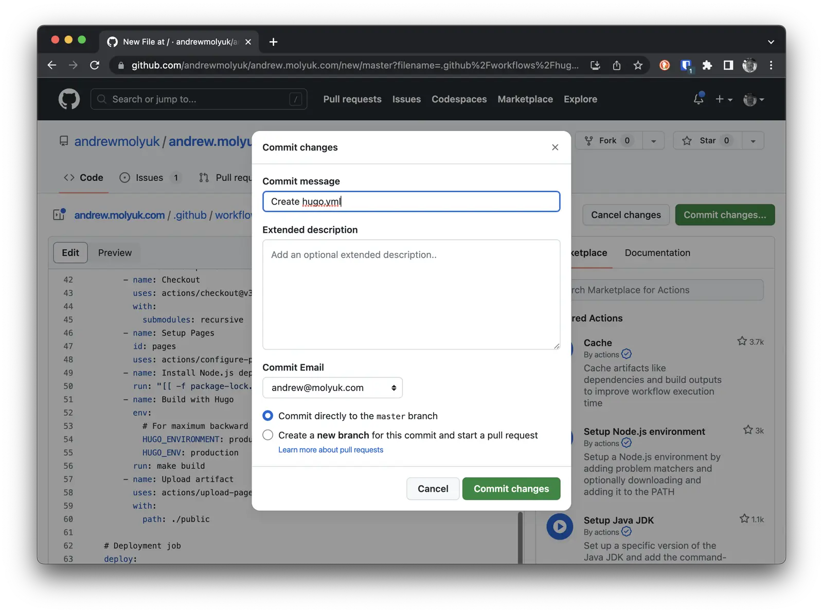Click the play icon next to Setup Java JDK

pyautogui.click(x=560, y=527)
